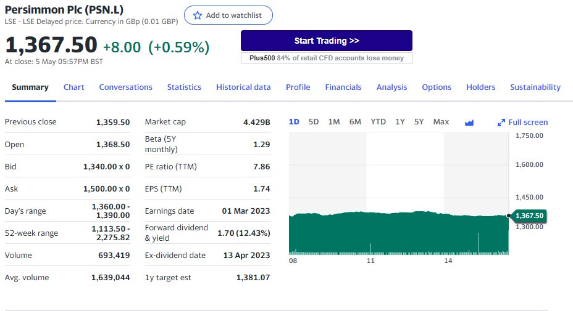573x311 pixels.
Task: Click the 1y target est value 1,381.07
Action: 253,278
